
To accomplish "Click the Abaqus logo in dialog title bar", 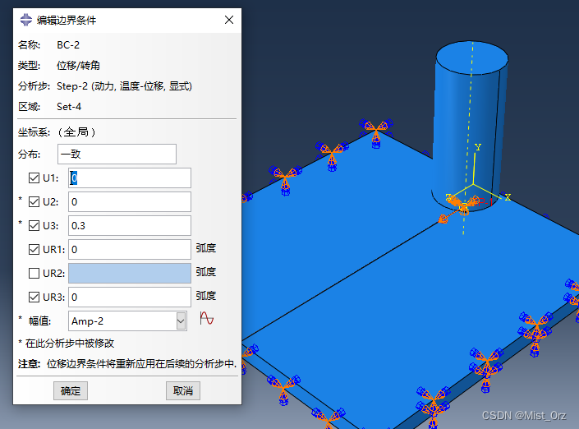I will tap(25, 20).
